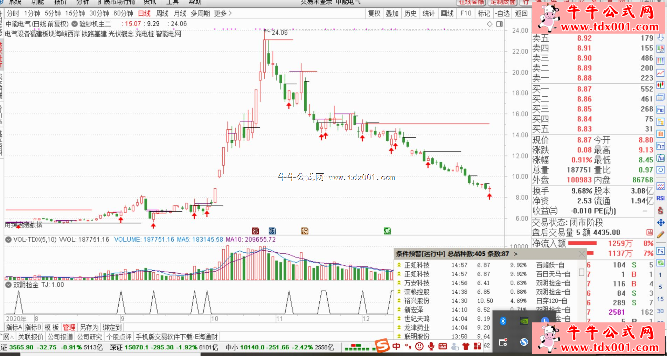The image size is (667, 356).
Task: Select the 日线 period tab
Action: point(144,13)
